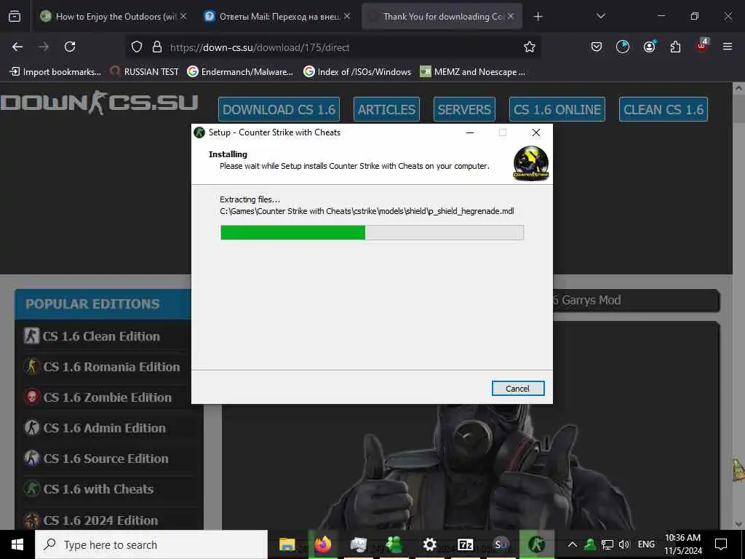Open CS 1.6 ONLINE menu item
Viewport: 745px width, 559px height.
pos(557,109)
